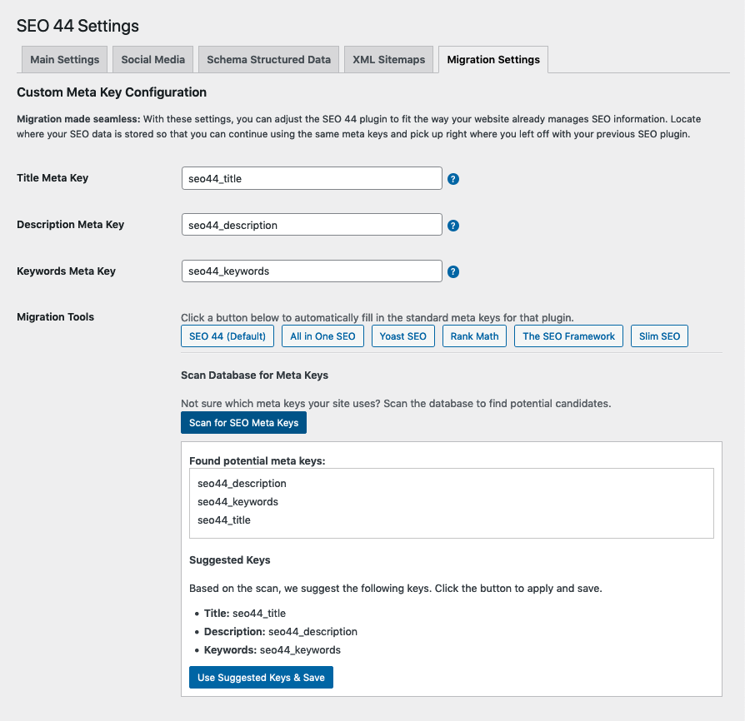Select seo44_description in found keys list
Screen dimensions: 745x721
(242, 484)
